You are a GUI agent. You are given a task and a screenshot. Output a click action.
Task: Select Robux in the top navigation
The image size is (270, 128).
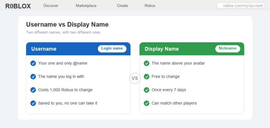click(x=150, y=6)
